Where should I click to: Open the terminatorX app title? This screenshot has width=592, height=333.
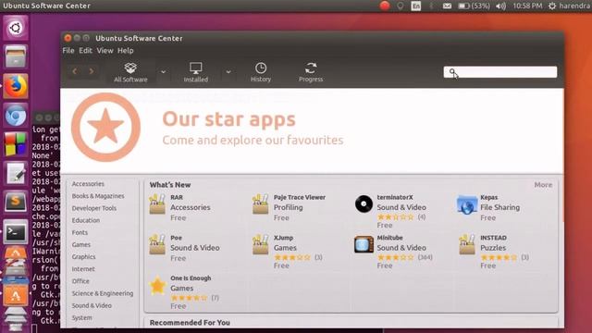(395, 197)
